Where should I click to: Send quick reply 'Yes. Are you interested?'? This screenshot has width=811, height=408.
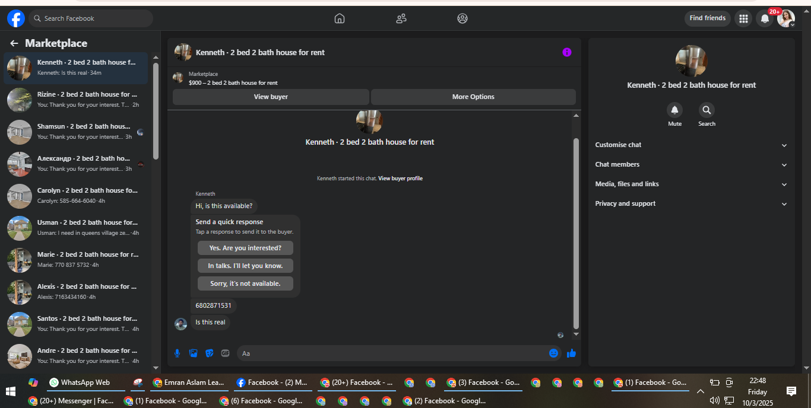[245, 248]
